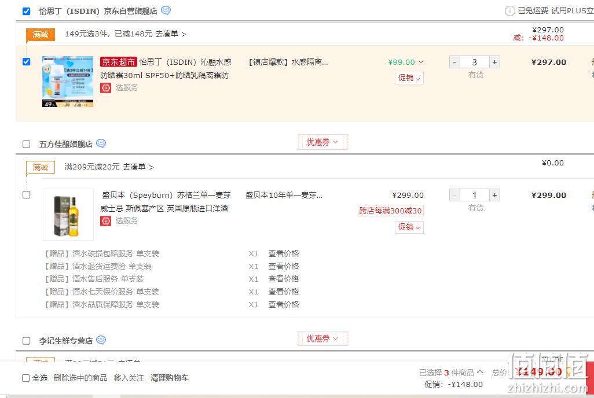Viewport: 594px width, 398px height.
Task: Open the ISDIN 沁融水感防晒霜 product title
Action: coord(166,68)
